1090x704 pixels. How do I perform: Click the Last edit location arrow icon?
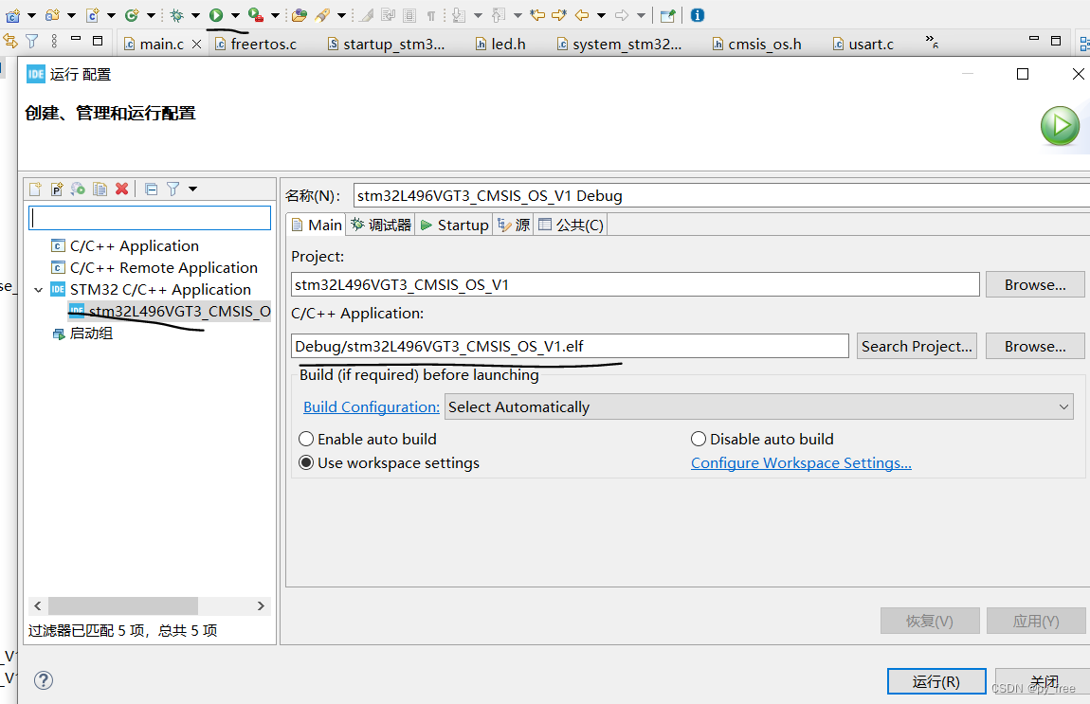click(537, 15)
